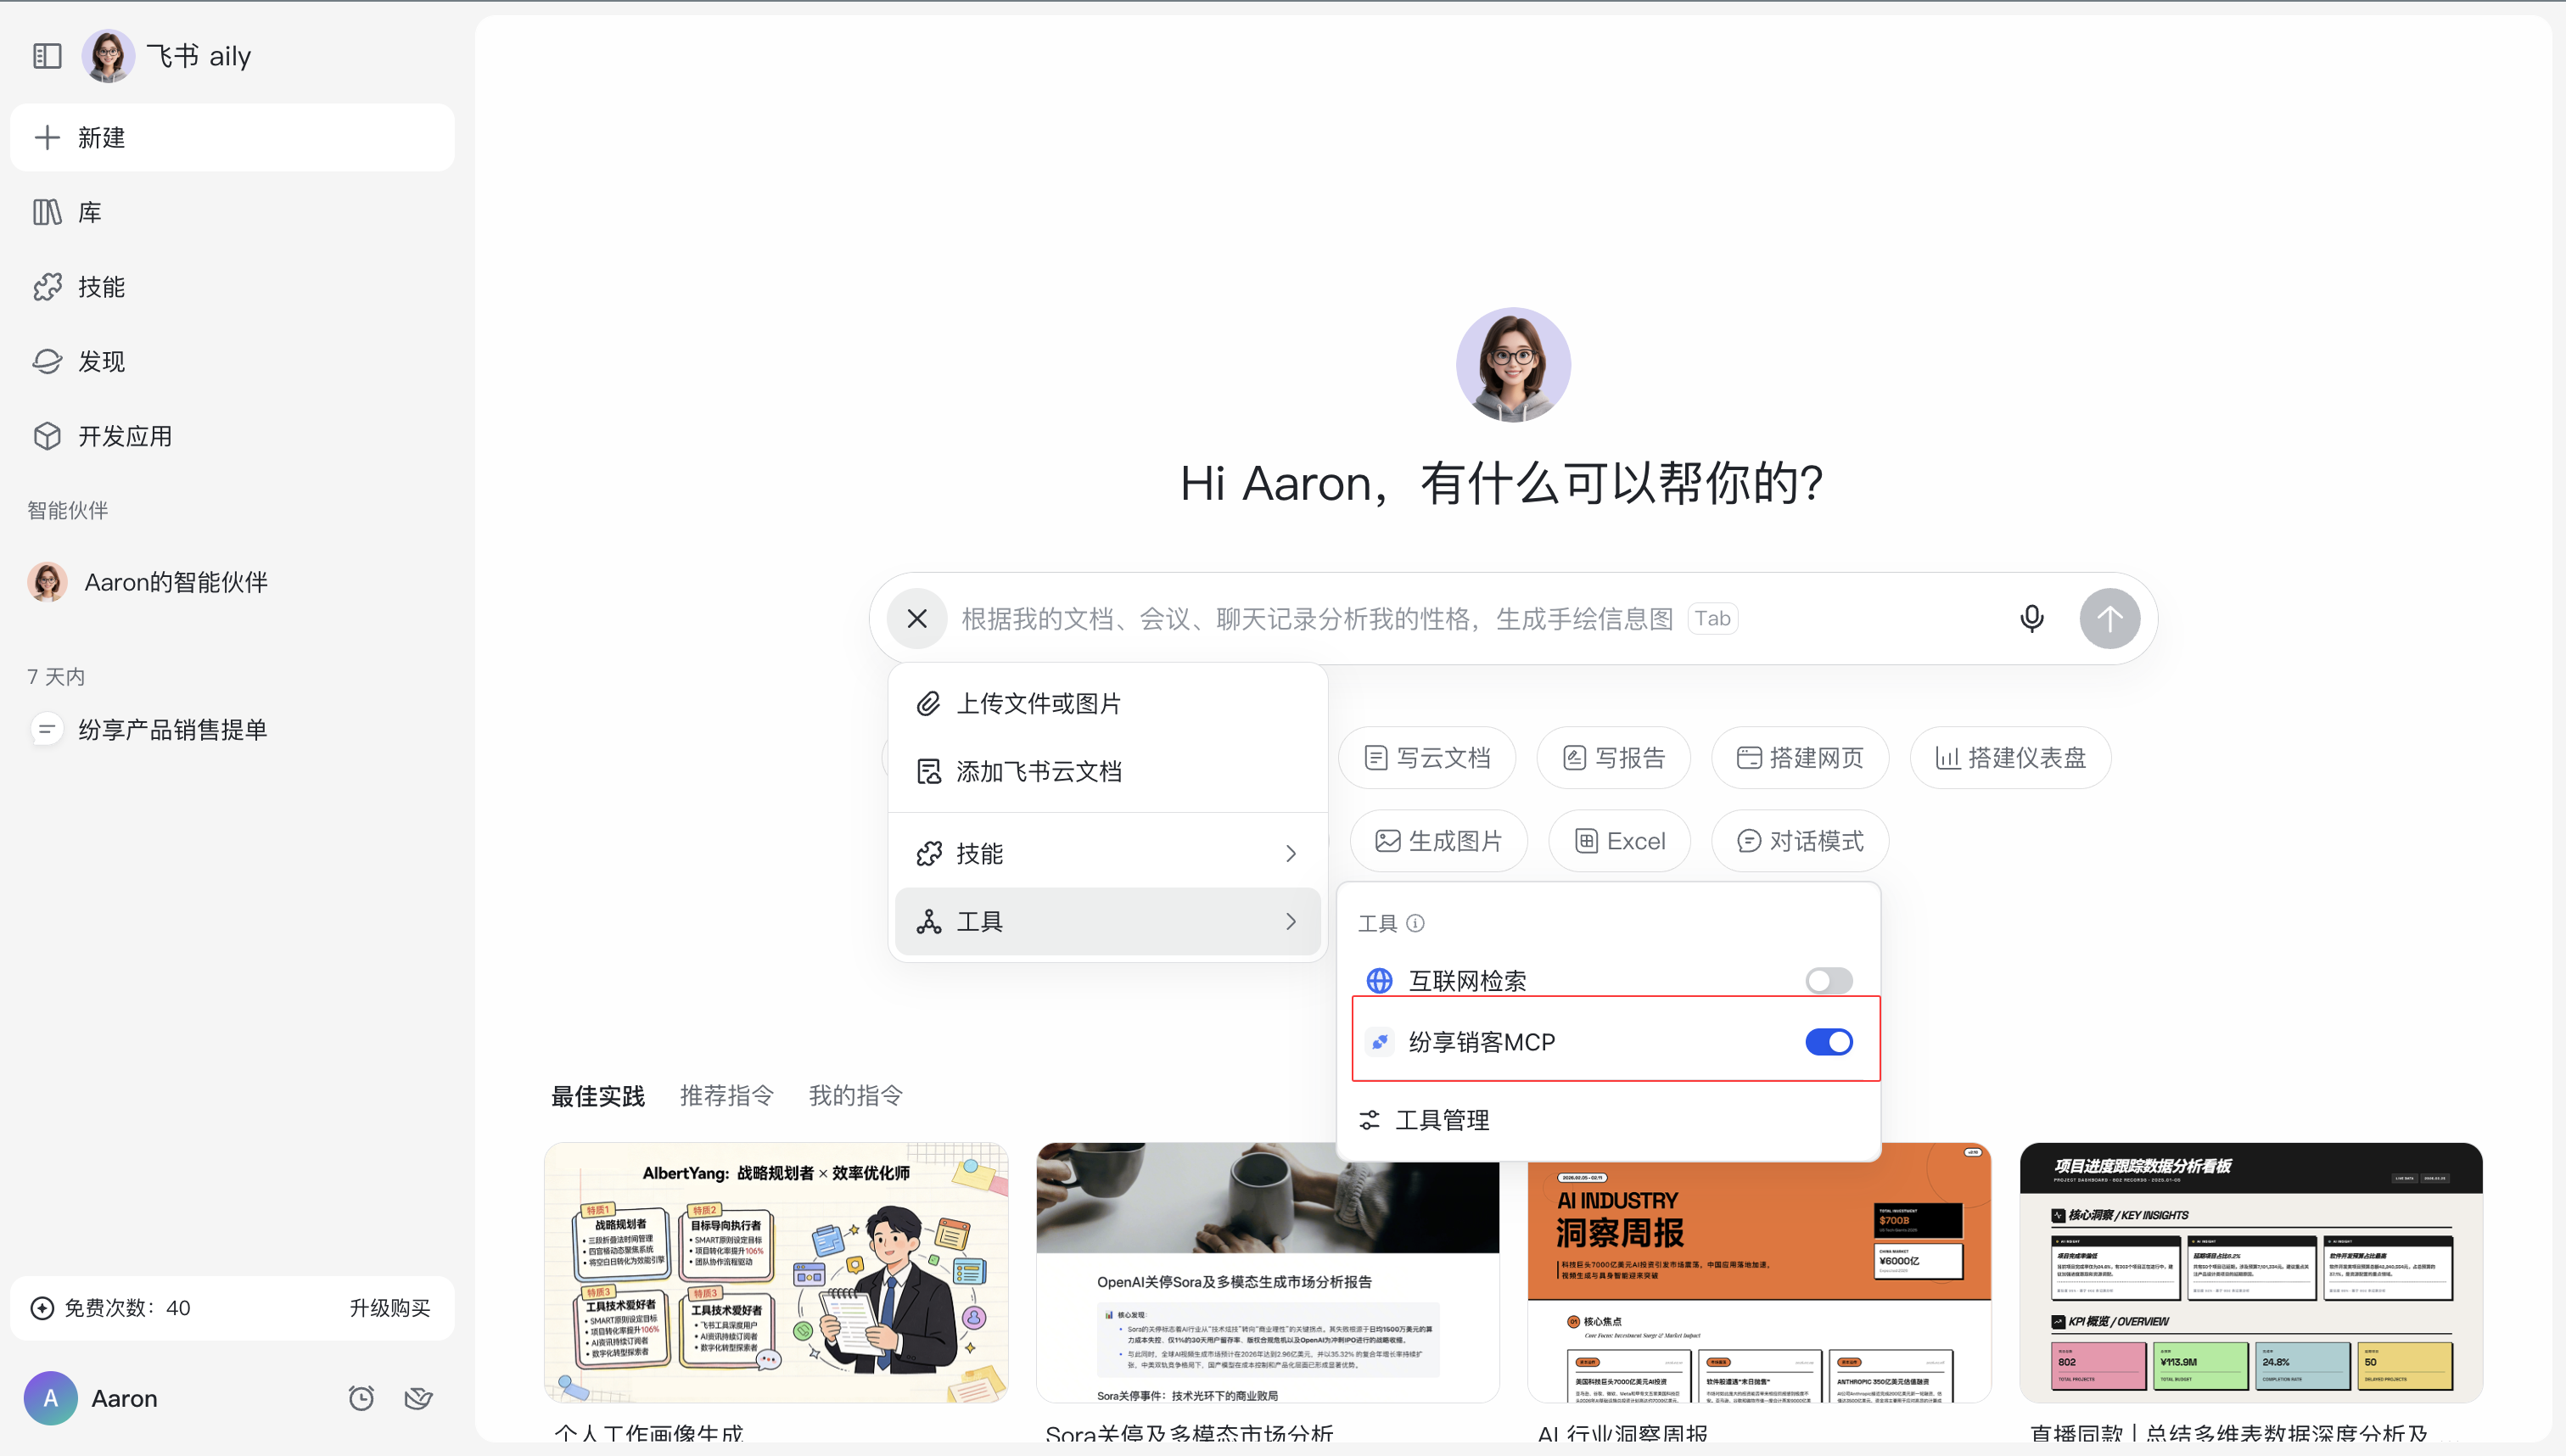The image size is (2566, 1456).
Task: Select 上传文件或图片 menu entry
Action: tap(1038, 703)
